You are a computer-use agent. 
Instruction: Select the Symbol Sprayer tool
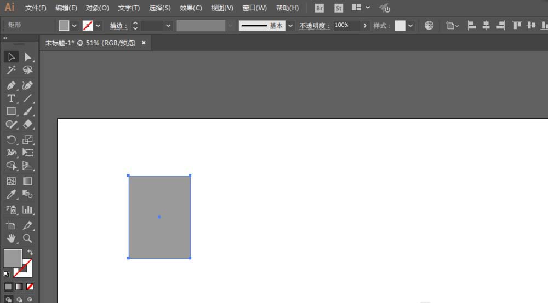[x=11, y=209]
